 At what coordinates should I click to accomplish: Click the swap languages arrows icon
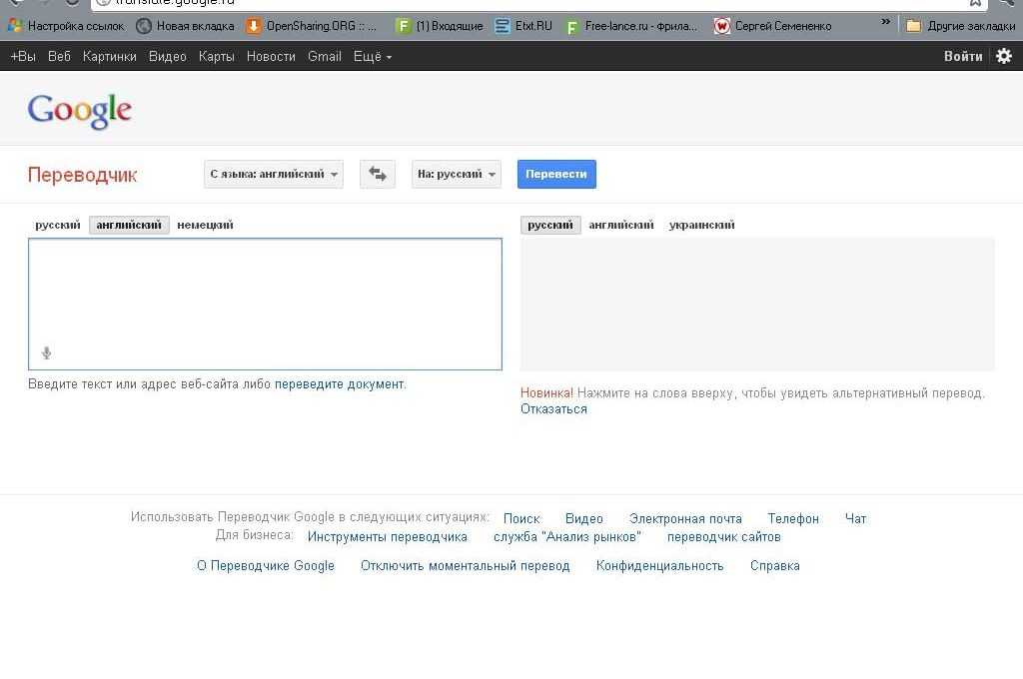(377, 174)
